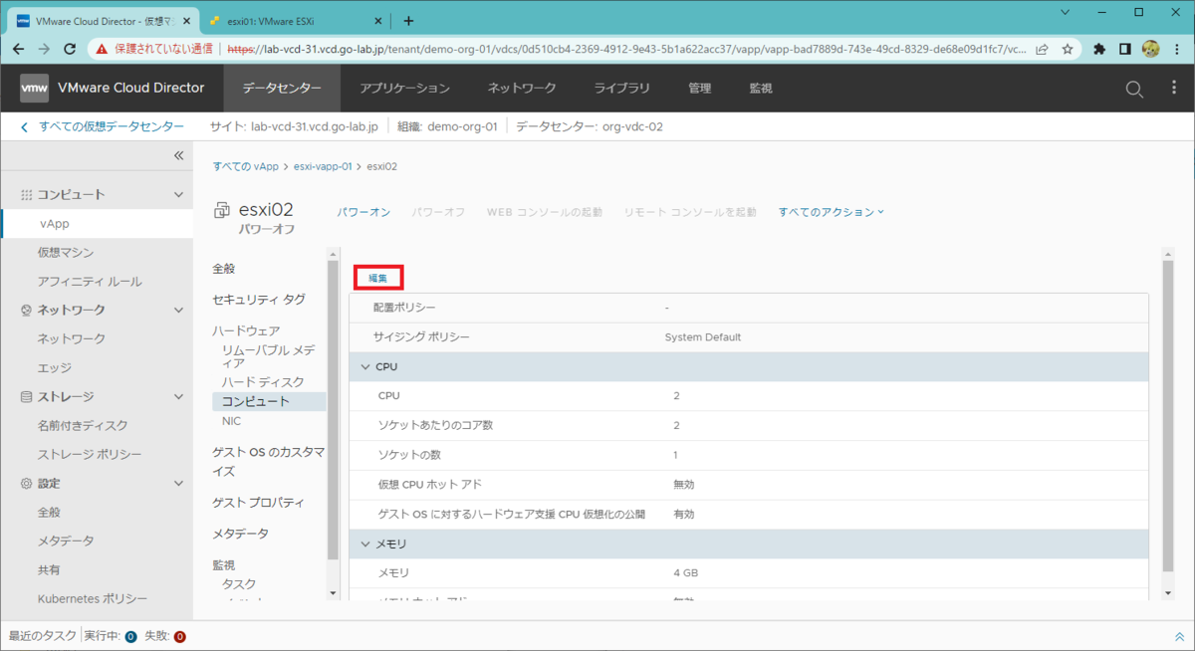Collapse the 設定 sidebar section

coord(179,484)
